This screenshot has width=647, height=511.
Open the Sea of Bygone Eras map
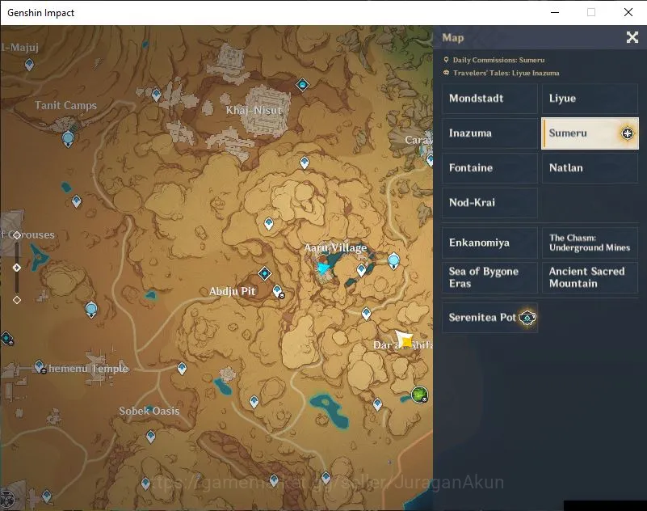[x=489, y=277]
